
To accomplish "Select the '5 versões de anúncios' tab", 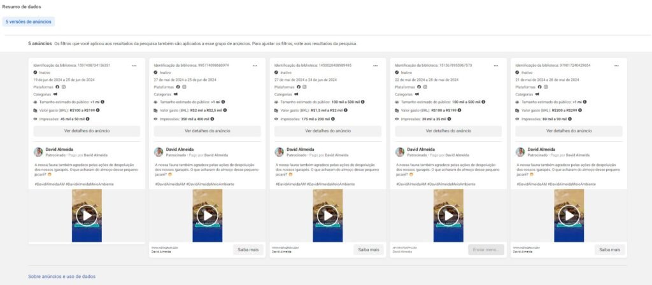I will pyautogui.click(x=29, y=22).
